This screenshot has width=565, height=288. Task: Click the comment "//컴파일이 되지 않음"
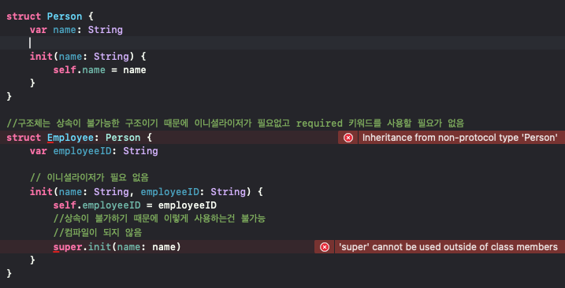[98, 232]
